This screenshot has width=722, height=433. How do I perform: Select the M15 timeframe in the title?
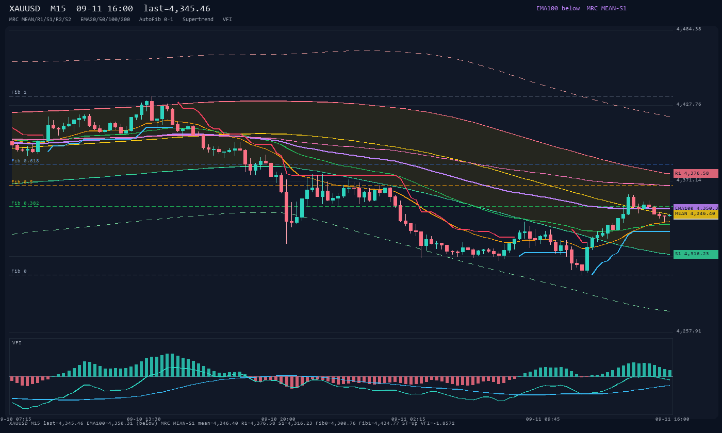[58, 9]
